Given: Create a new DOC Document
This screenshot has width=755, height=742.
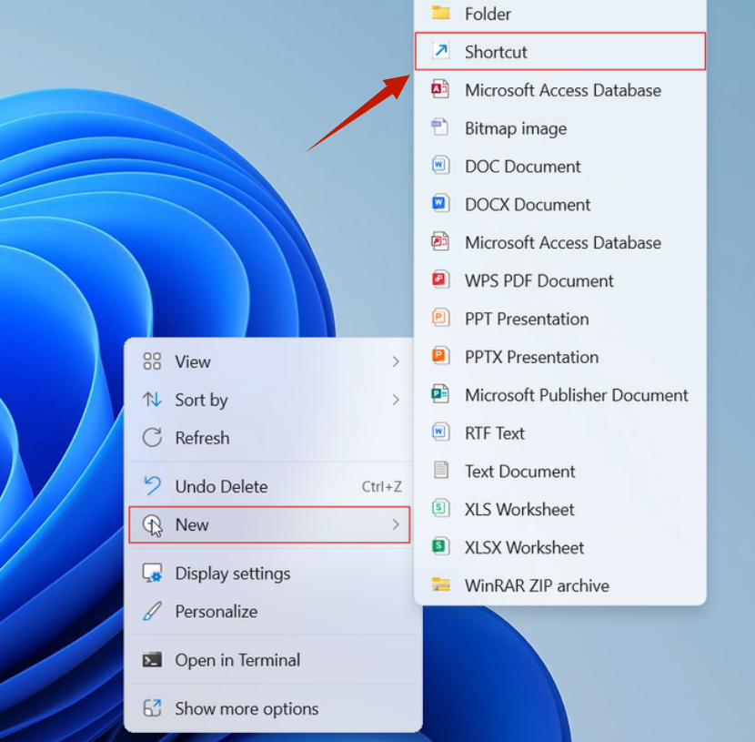Looking at the screenshot, I should point(560,167).
